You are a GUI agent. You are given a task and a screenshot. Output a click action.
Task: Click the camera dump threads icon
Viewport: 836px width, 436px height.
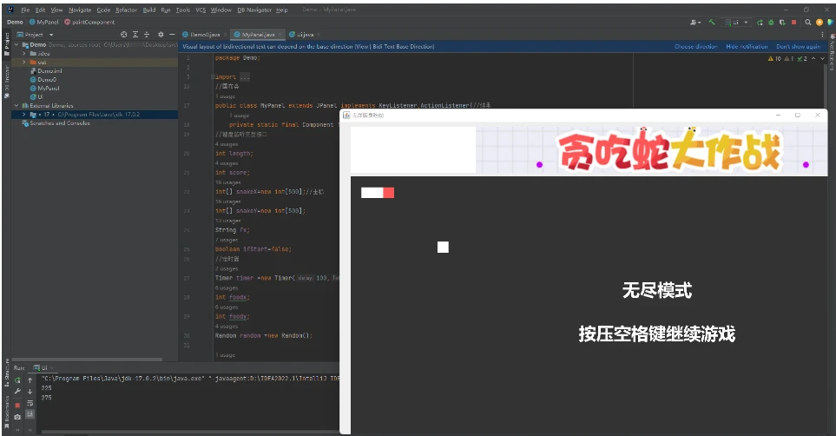click(17, 417)
